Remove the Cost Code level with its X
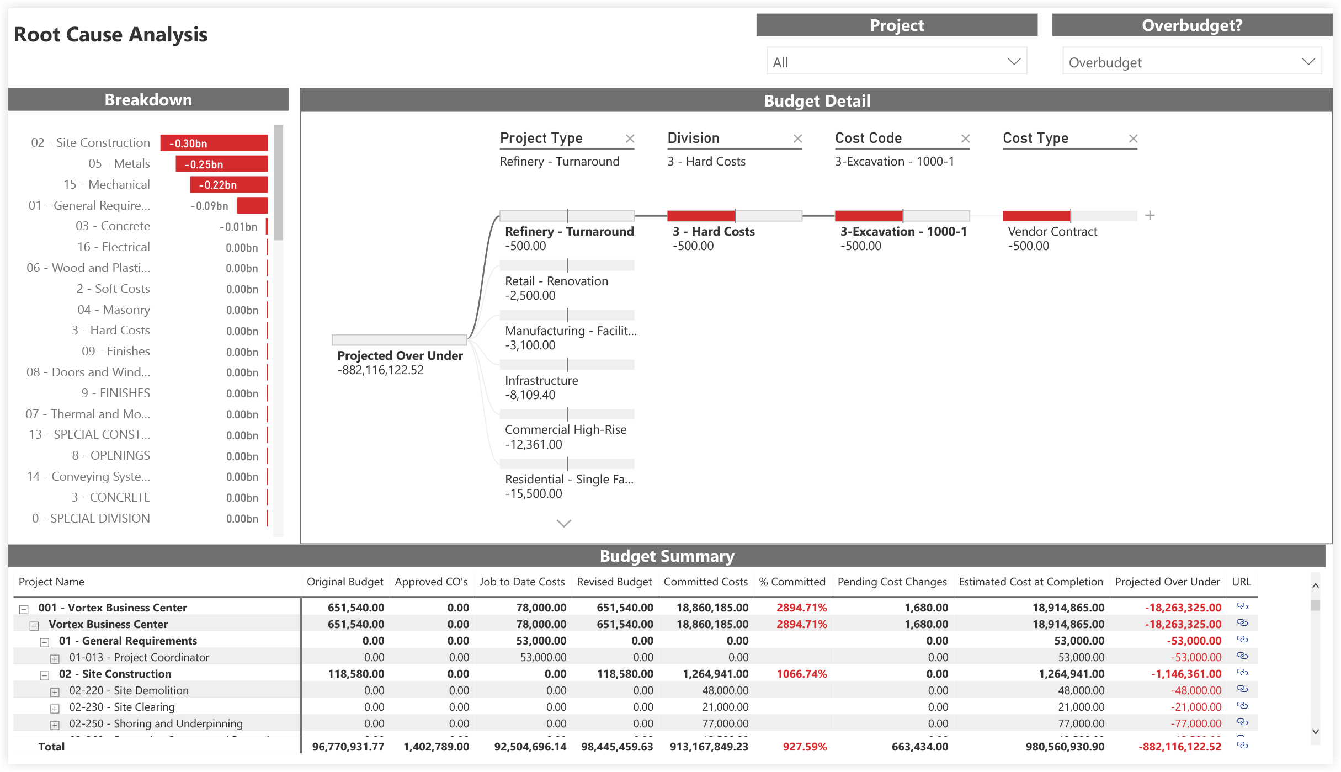Viewport: 1341px width, 772px height. pos(965,139)
